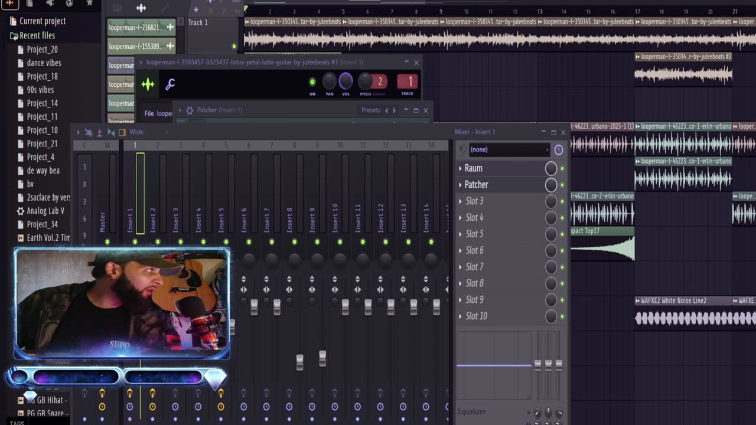Open the Raum plugin

click(x=474, y=168)
